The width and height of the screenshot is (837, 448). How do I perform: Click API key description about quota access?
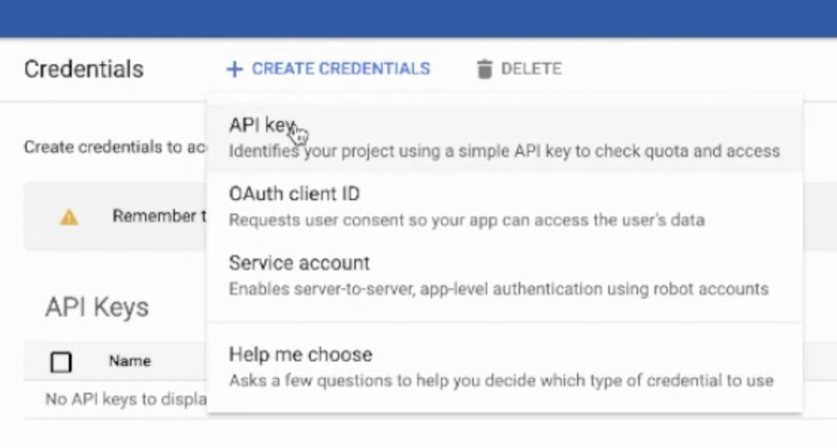pos(504,151)
